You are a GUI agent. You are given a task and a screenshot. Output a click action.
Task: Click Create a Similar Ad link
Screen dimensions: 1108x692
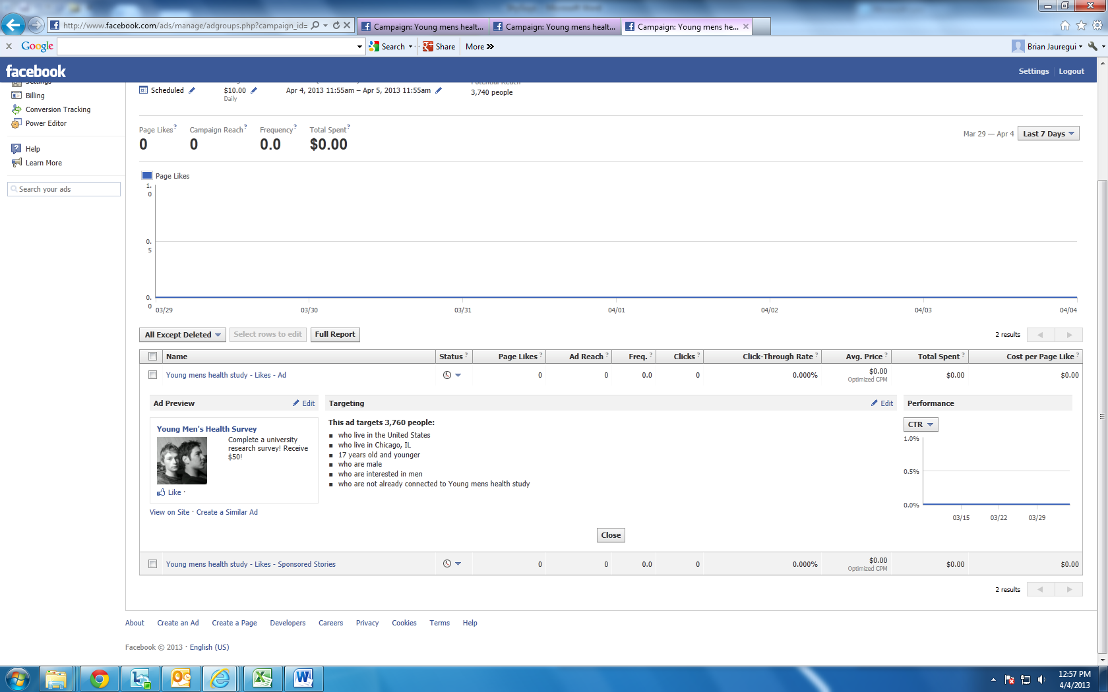click(227, 512)
